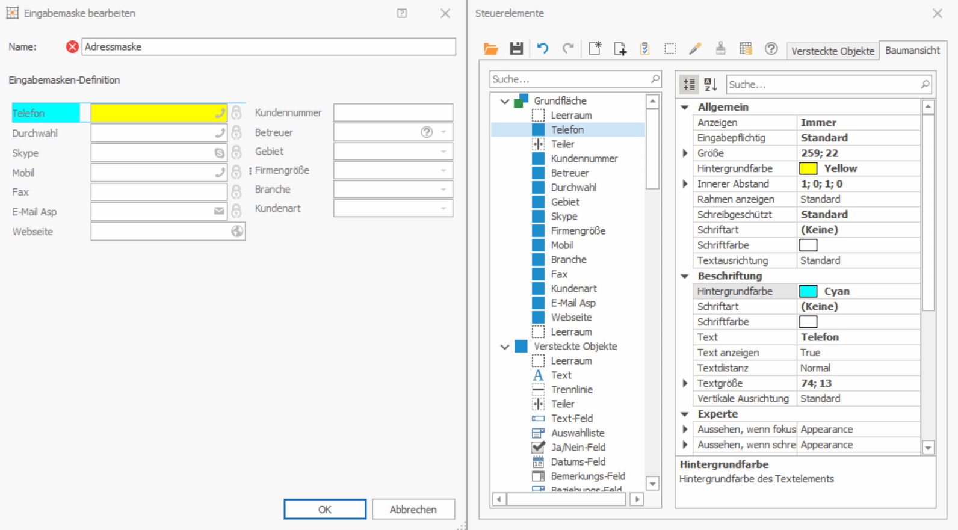Sort properties alphabetically

(711, 85)
